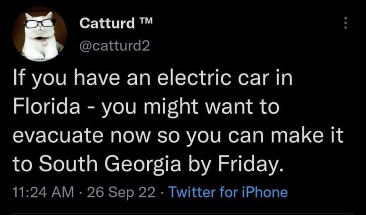The image size is (366, 215).
Task: Click the white cat profile avatar
Action: coord(40,34)
